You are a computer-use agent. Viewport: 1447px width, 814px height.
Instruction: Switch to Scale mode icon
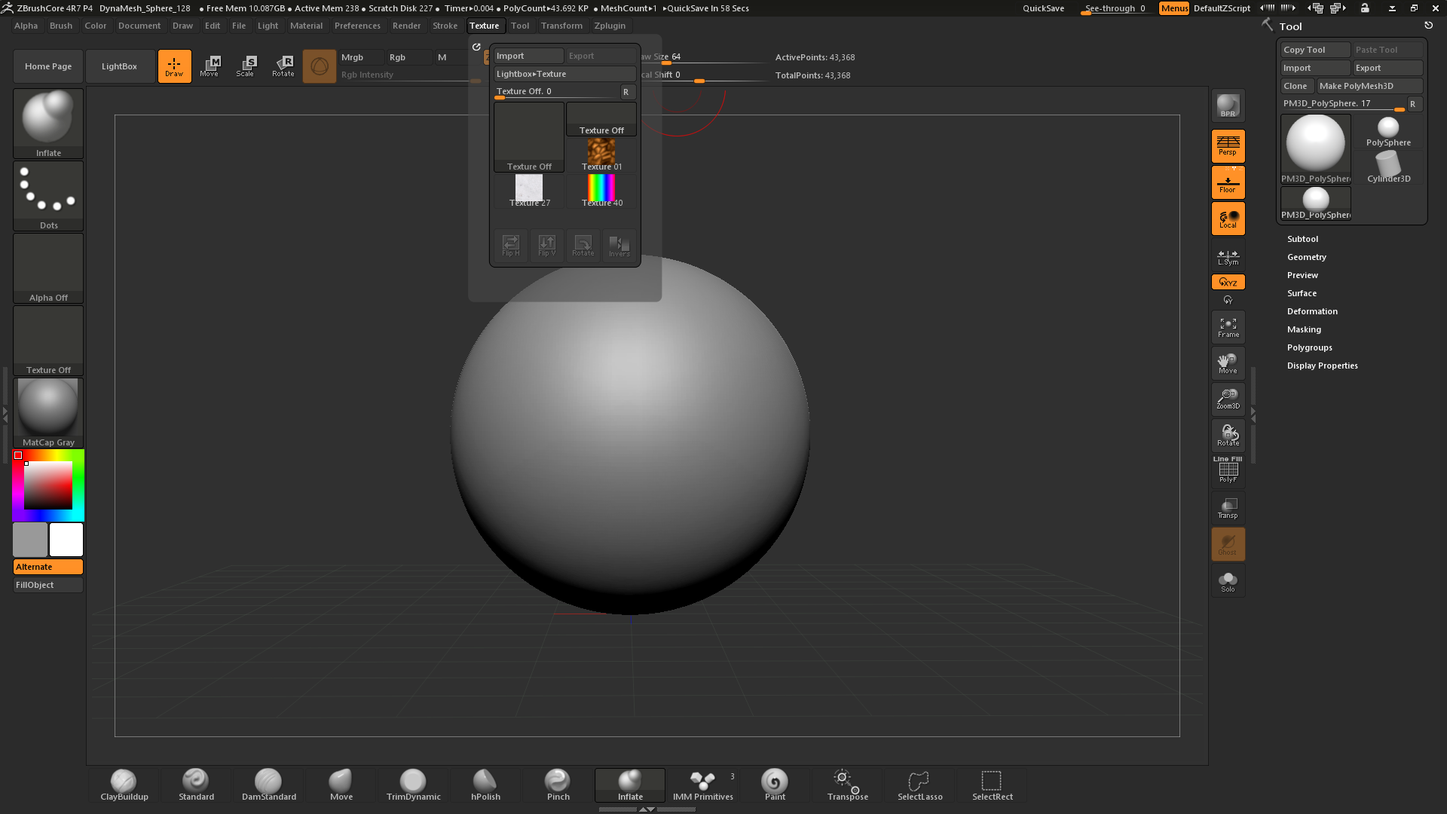coord(246,66)
